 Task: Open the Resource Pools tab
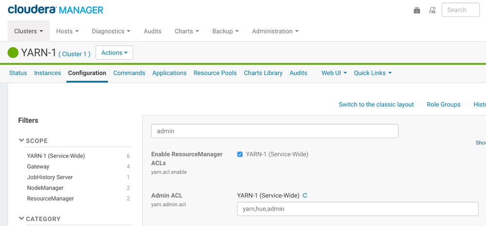point(215,73)
